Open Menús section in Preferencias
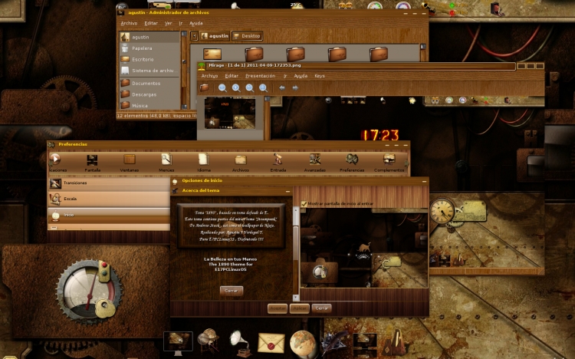Screen dimensions: 575x359 pyautogui.click(x=166, y=163)
